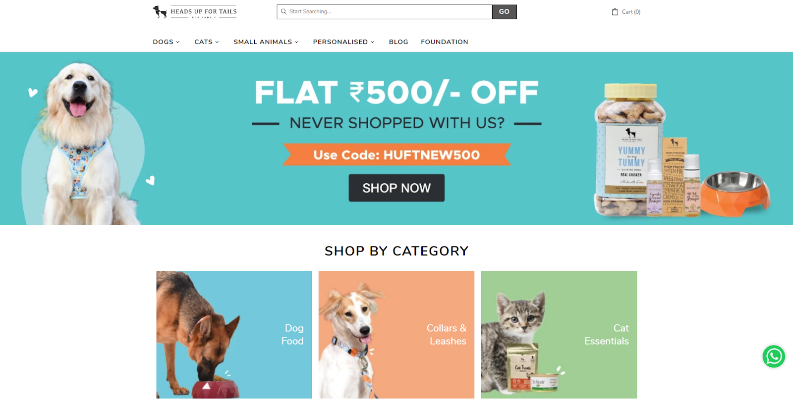The image size is (793, 401).
Task: Open the Cat Essentials category tile
Action: click(559, 335)
